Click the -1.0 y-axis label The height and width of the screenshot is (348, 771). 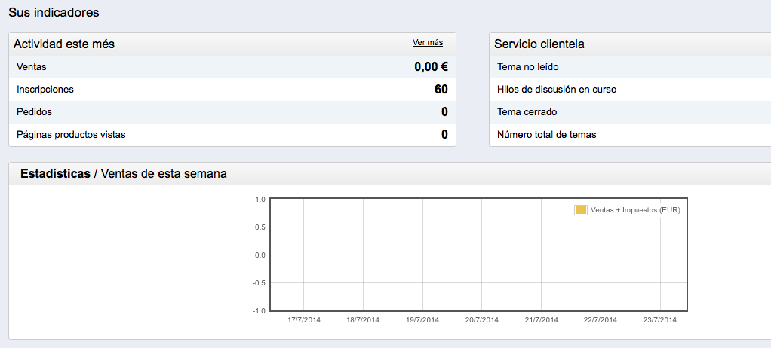coord(259,310)
